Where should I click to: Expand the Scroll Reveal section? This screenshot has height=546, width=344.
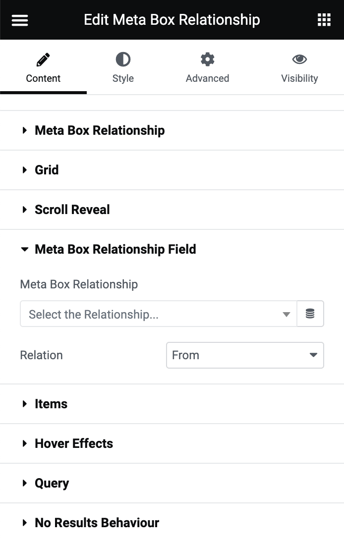coord(72,210)
